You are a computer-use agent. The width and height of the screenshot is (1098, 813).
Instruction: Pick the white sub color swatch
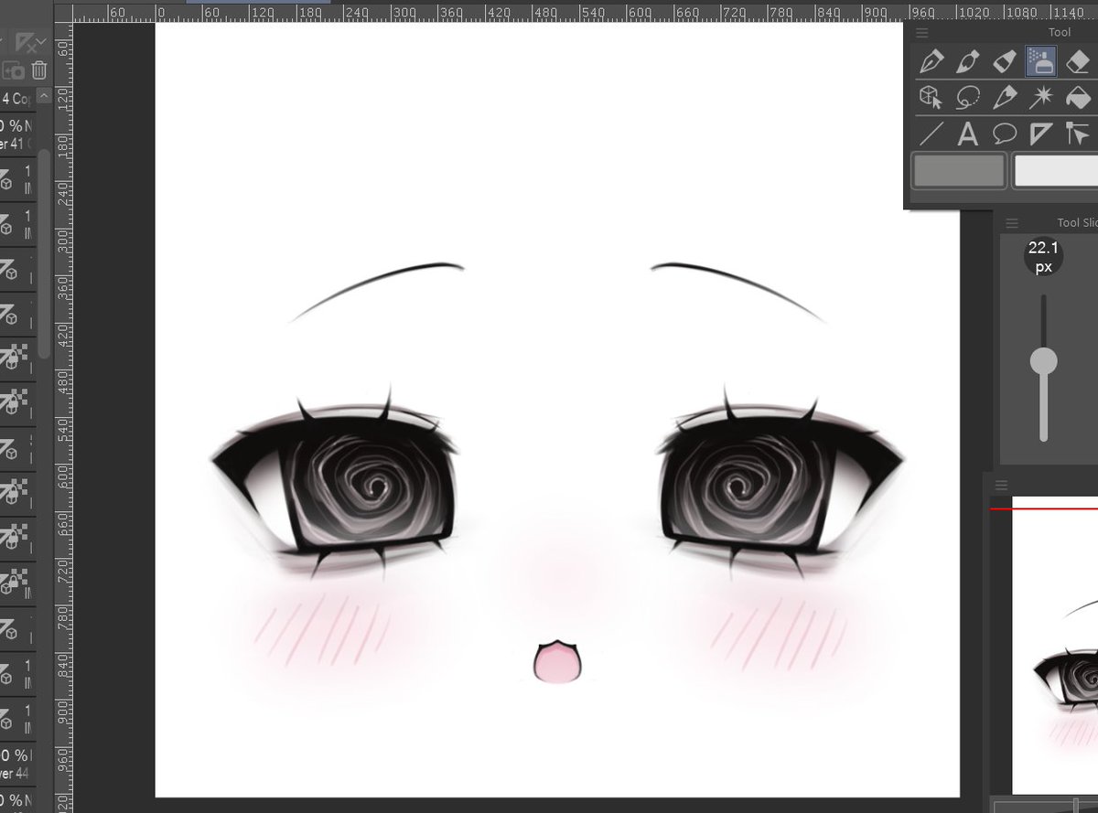coord(1056,171)
